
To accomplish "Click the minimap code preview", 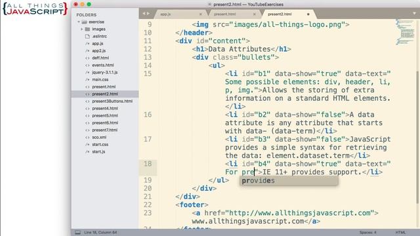I will tap(405, 31).
